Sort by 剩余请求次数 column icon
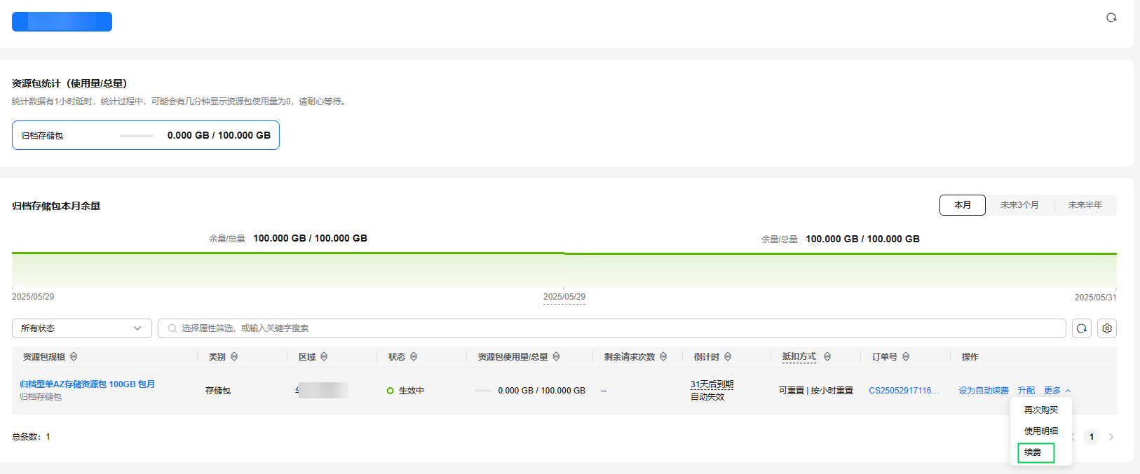 tap(663, 356)
